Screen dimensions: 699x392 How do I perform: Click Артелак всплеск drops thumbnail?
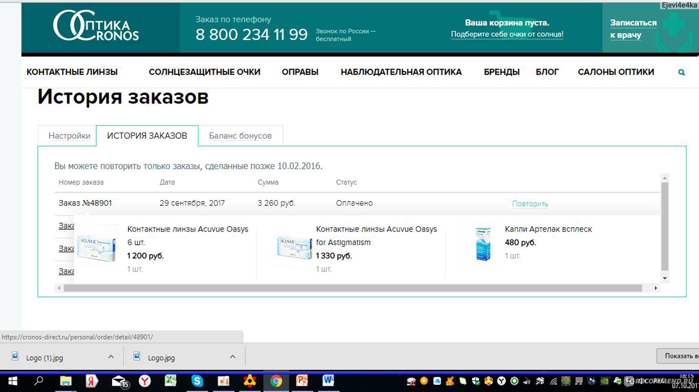pyautogui.click(x=483, y=244)
